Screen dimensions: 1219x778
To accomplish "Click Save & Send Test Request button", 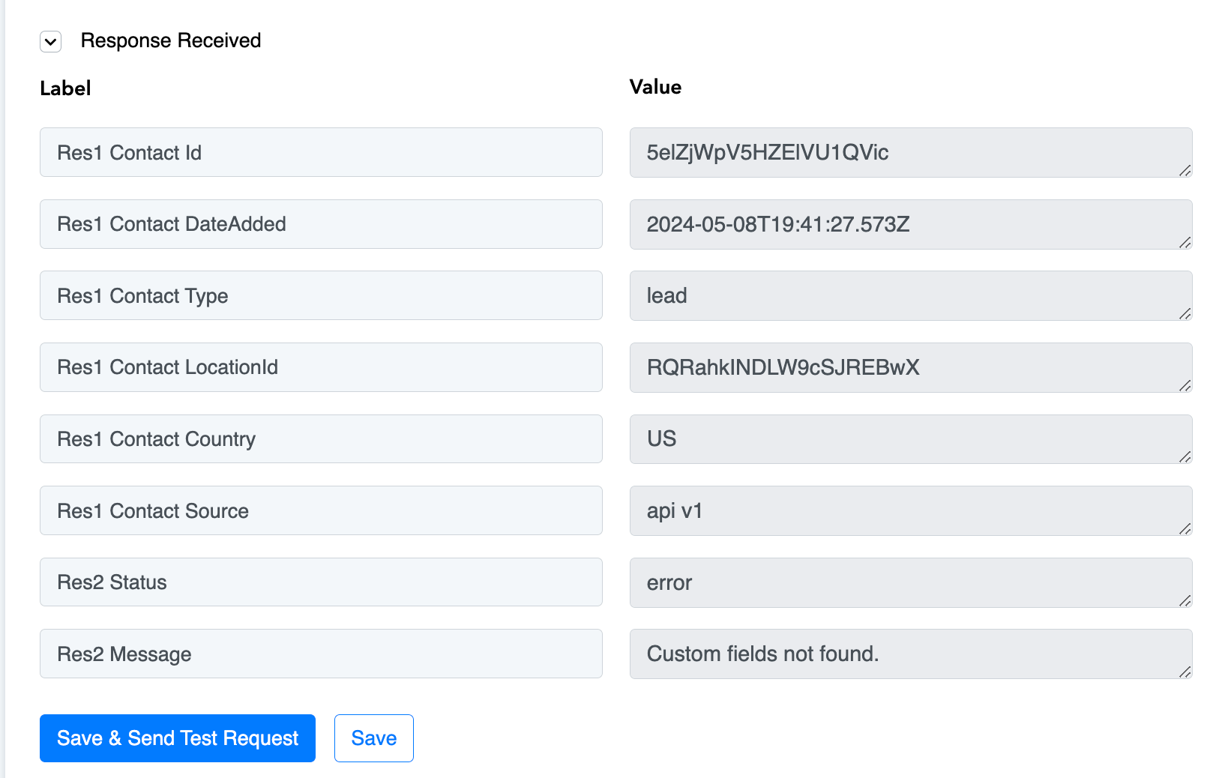I will click(178, 738).
